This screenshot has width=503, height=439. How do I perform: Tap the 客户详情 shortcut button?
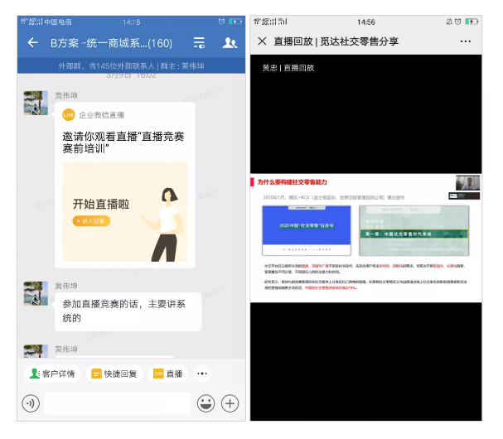coord(52,374)
